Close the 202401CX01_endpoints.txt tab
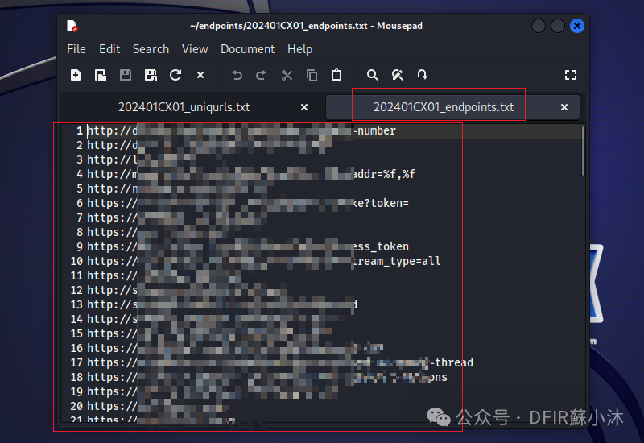Image resolution: width=644 pixels, height=443 pixels. coord(564,107)
